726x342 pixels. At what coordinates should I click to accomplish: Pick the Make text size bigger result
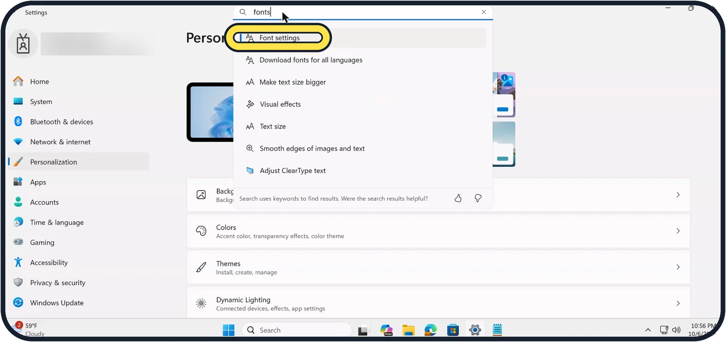[363, 82]
